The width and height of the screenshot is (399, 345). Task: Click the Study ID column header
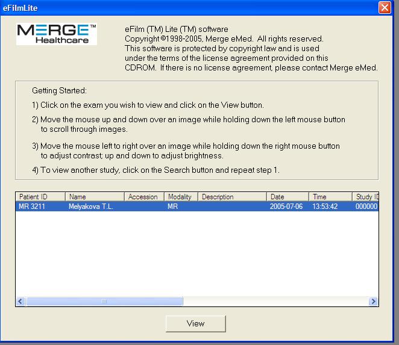click(365, 197)
